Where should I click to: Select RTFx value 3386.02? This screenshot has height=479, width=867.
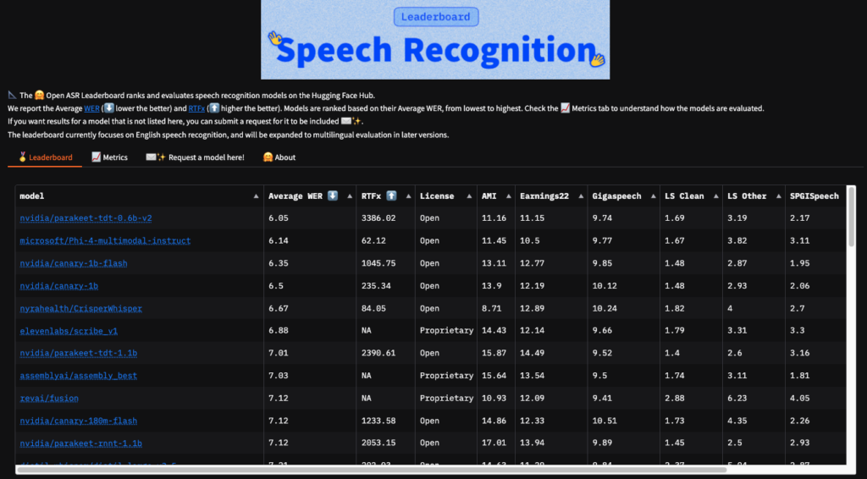pos(378,218)
